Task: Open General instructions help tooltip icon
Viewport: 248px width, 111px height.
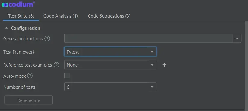Action: pyautogui.click(x=47, y=38)
